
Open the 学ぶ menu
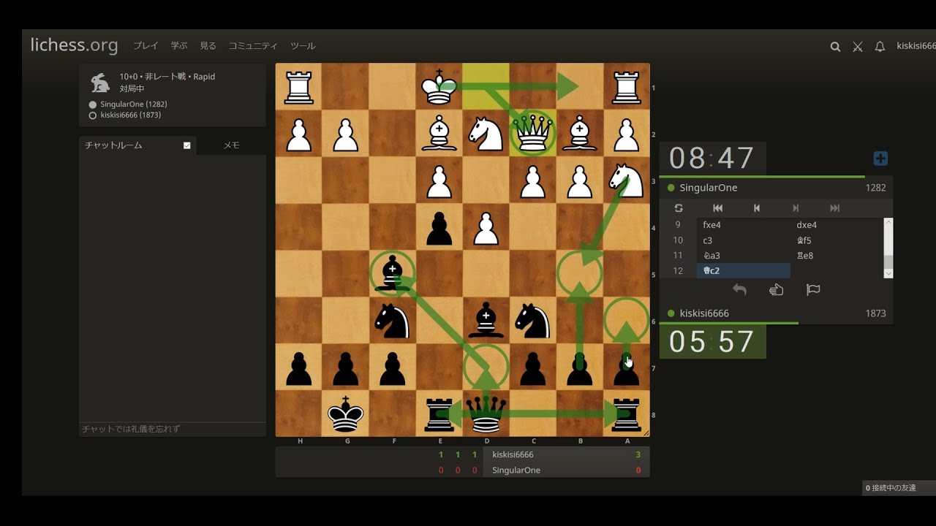179,46
